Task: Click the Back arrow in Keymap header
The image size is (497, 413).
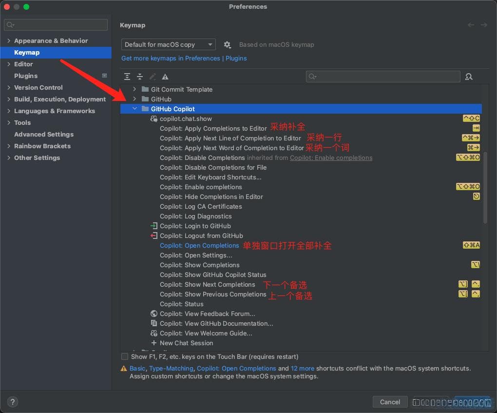Action: (471, 25)
